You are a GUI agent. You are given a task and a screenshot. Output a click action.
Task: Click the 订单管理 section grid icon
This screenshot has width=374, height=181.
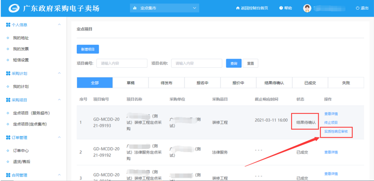click(x=8, y=138)
